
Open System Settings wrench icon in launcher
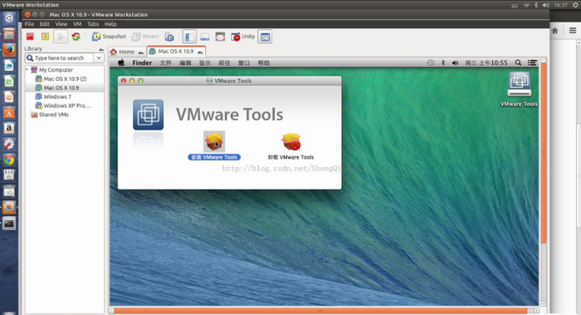[x=9, y=144]
